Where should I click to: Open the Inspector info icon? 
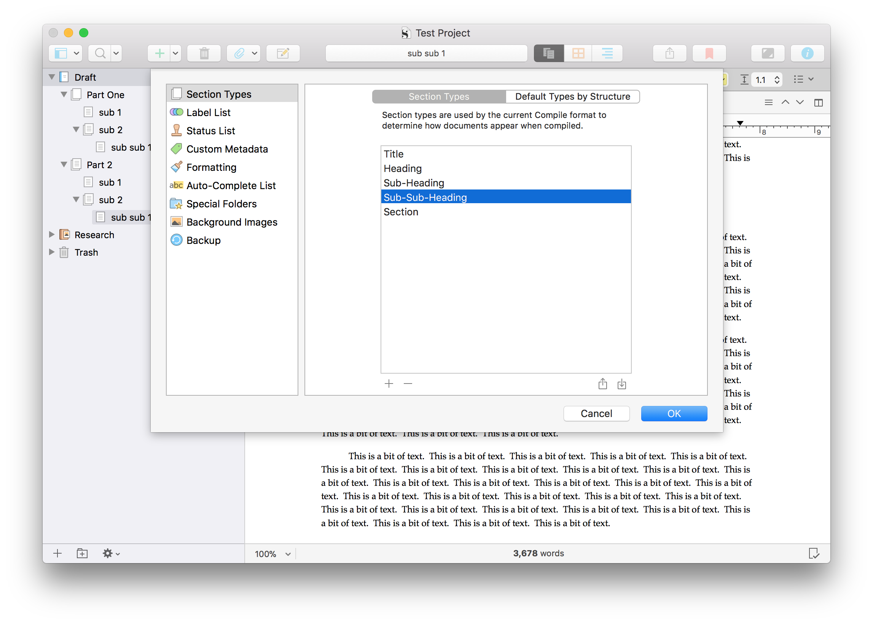[807, 53]
